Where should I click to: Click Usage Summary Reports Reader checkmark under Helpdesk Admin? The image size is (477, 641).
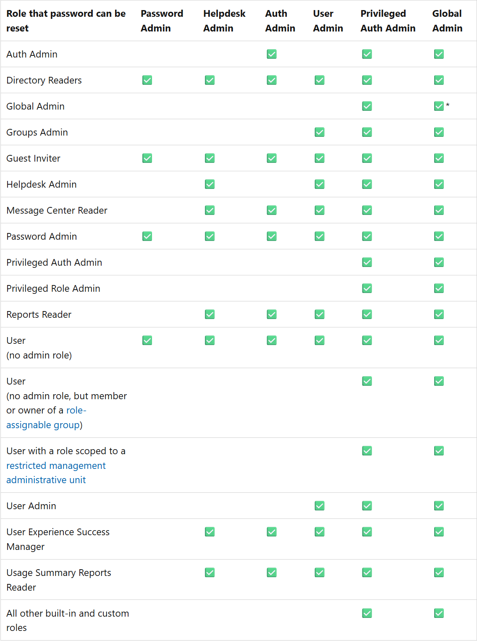210,573
